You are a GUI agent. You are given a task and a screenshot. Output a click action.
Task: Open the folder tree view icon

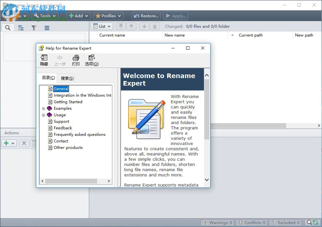21,28
